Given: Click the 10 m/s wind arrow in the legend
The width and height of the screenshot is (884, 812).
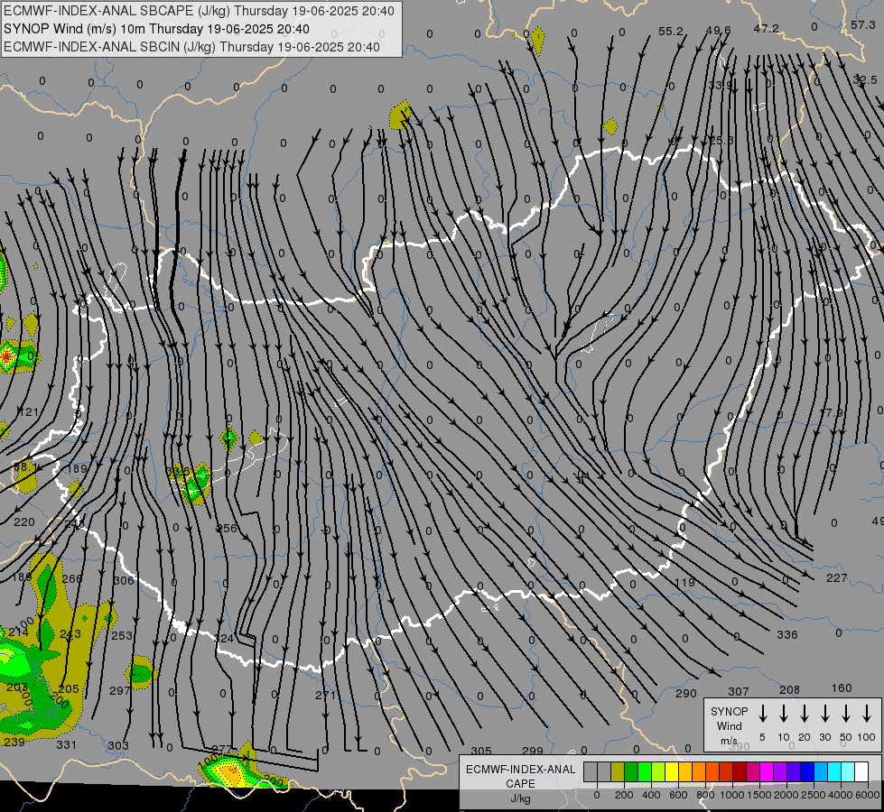Looking at the screenshot, I should 784,713.
